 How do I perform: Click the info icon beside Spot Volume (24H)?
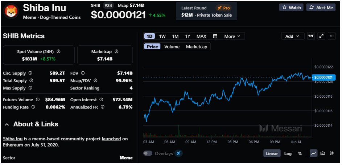pos(58,52)
